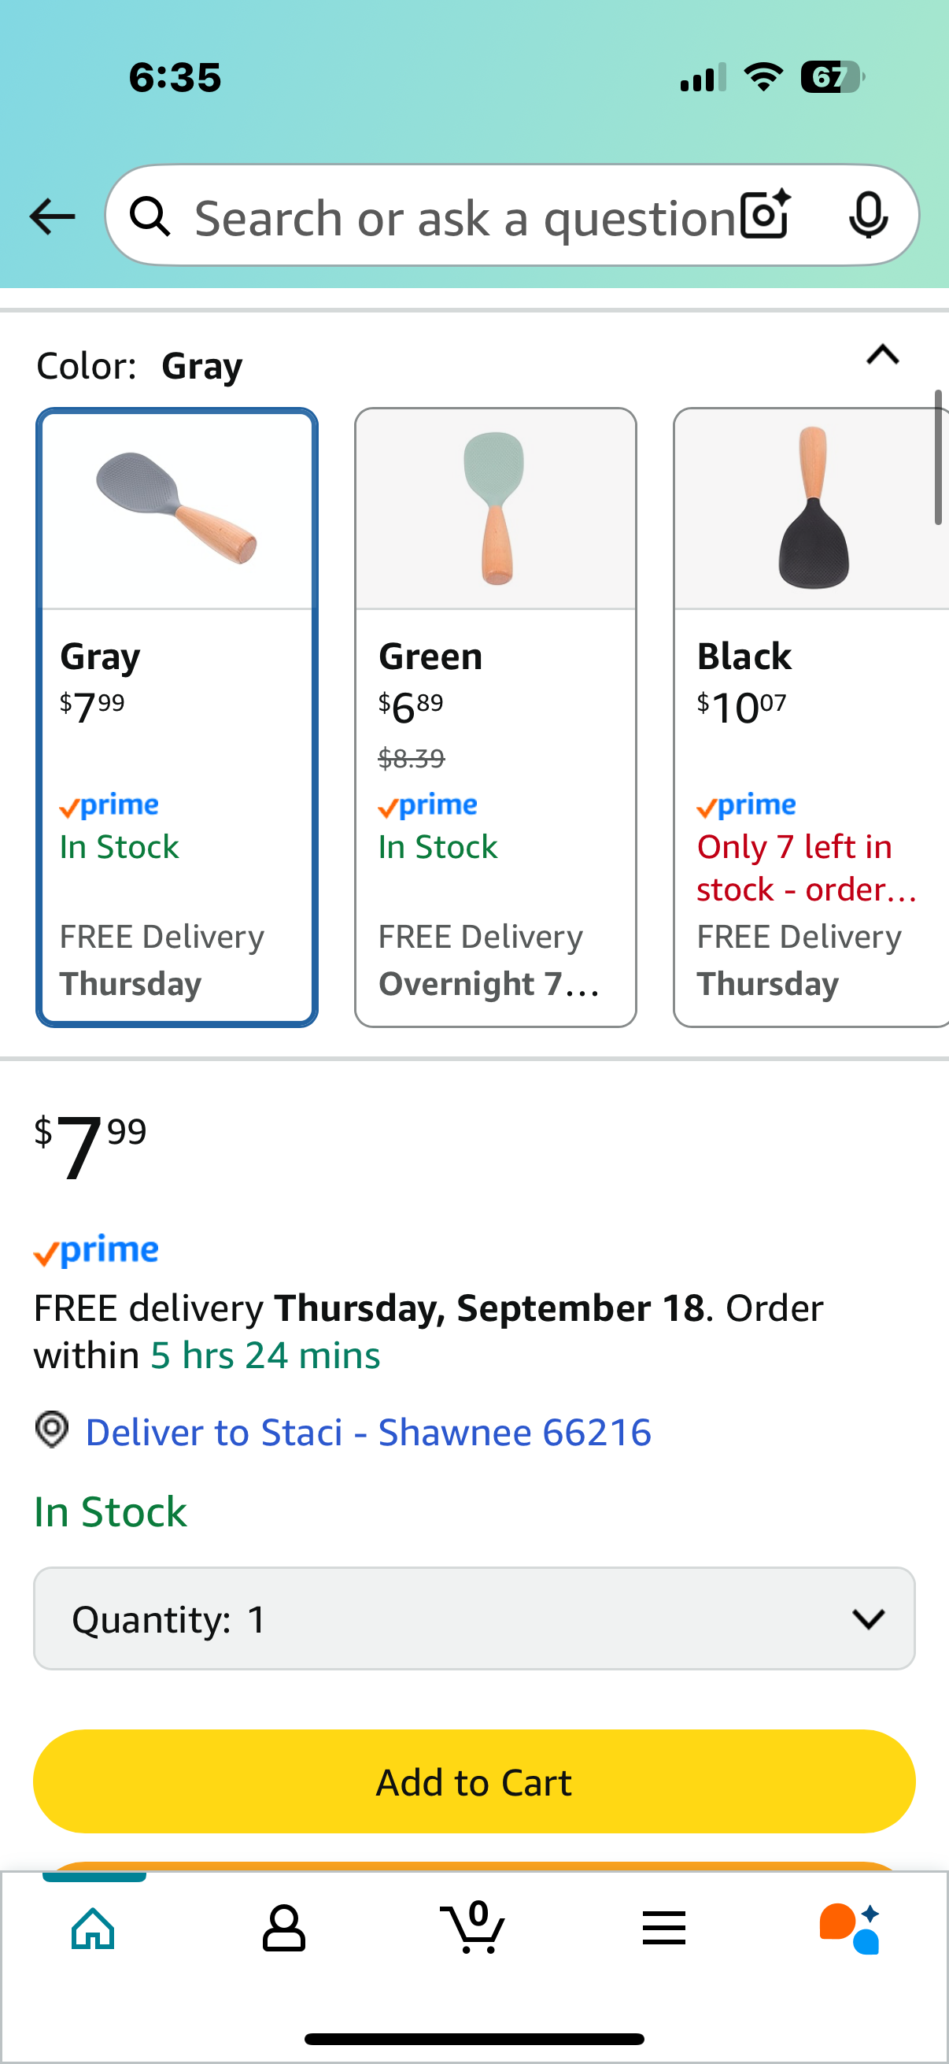
Task: Select the Gray color option card
Action: pyautogui.click(x=177, y=717)
